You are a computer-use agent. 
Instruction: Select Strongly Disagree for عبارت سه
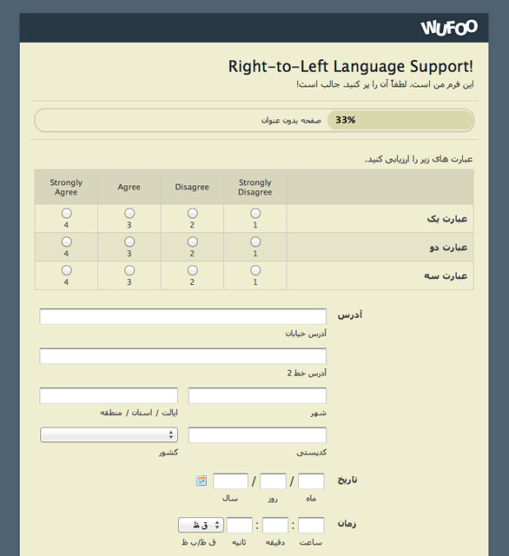[255, 270]
